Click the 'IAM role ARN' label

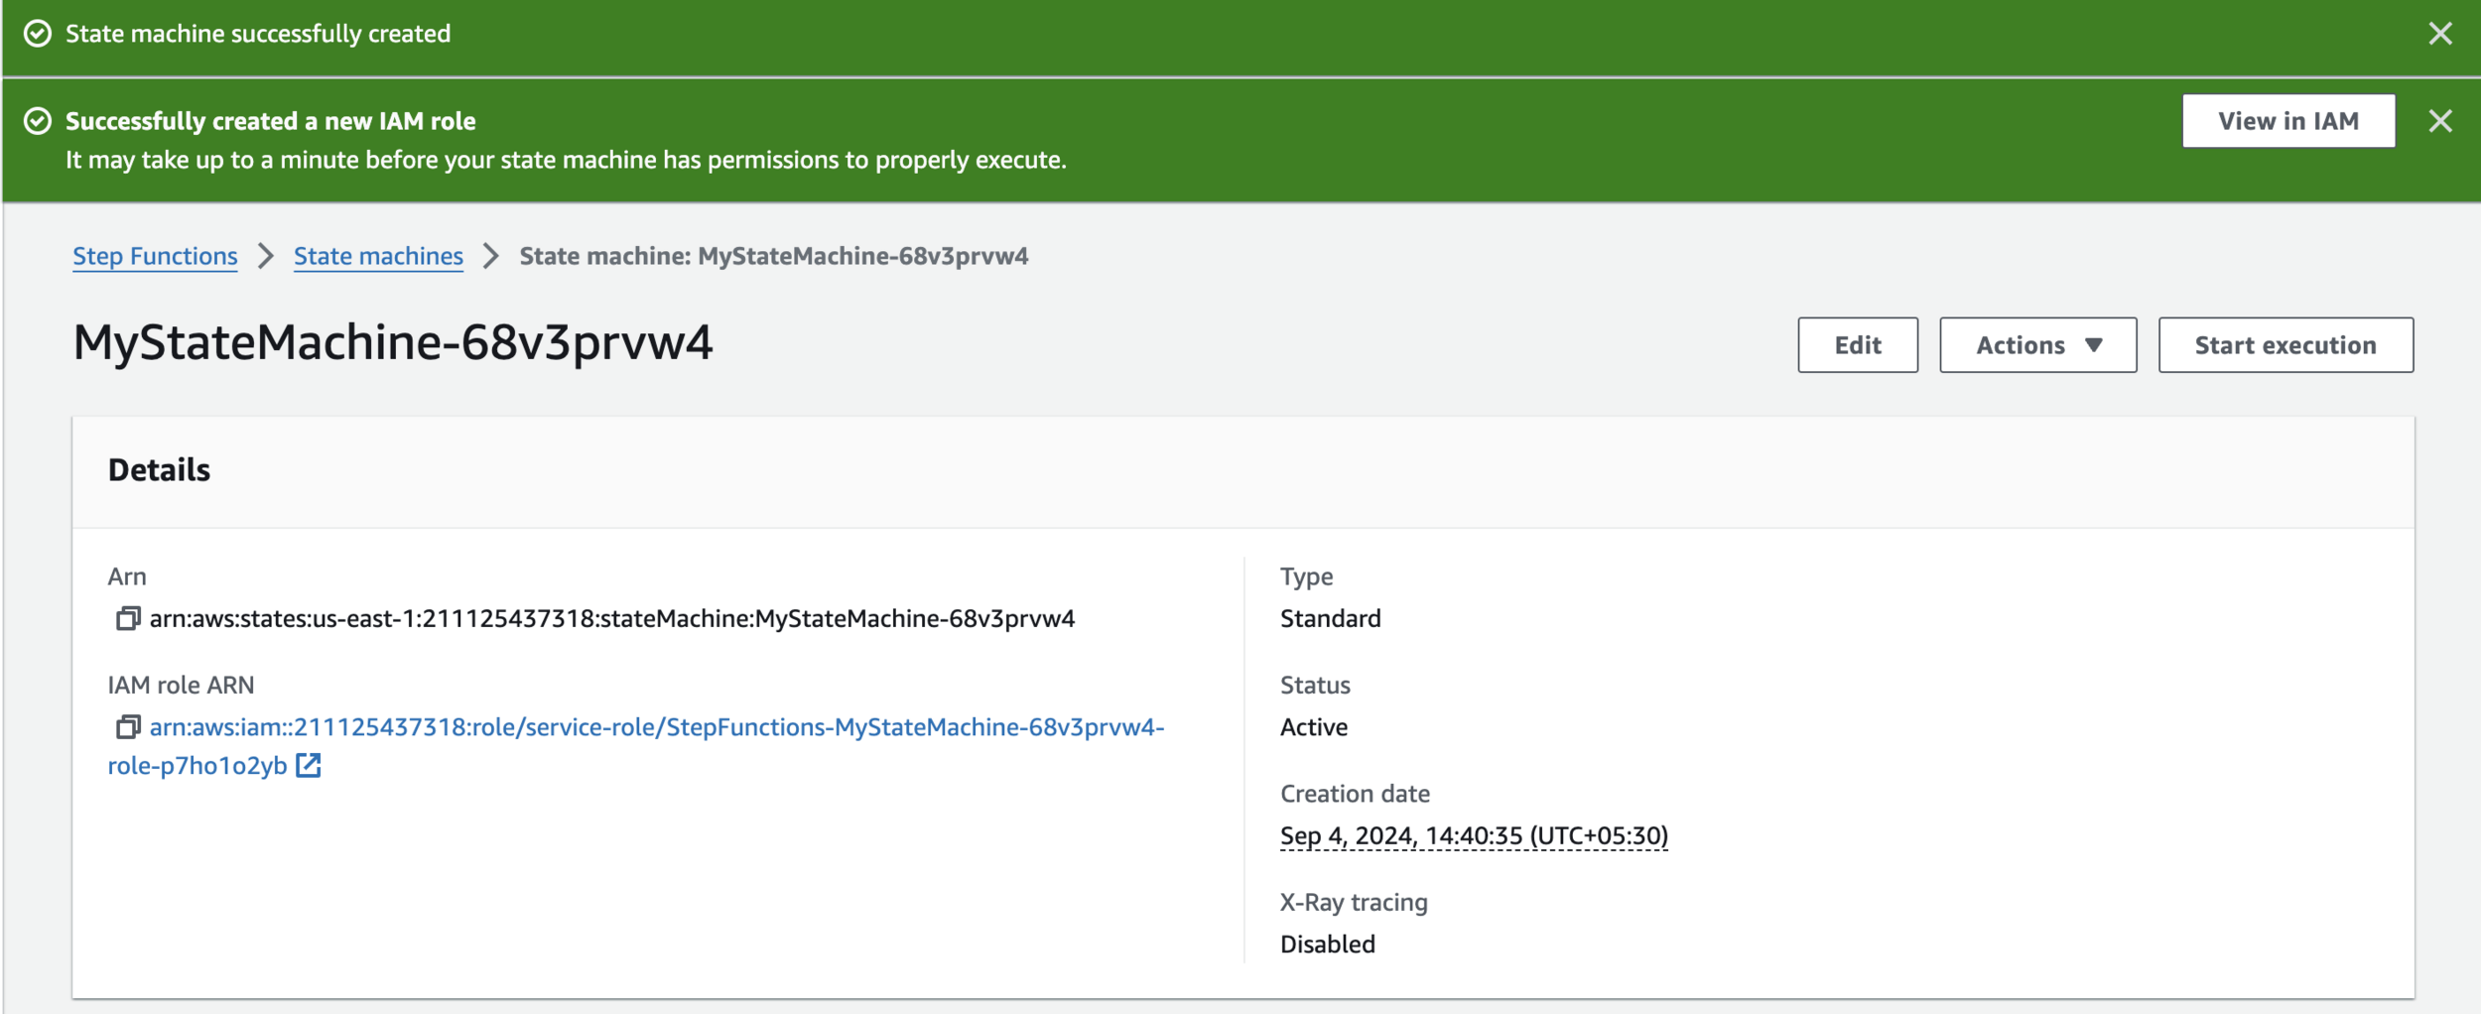click(181, 686)
